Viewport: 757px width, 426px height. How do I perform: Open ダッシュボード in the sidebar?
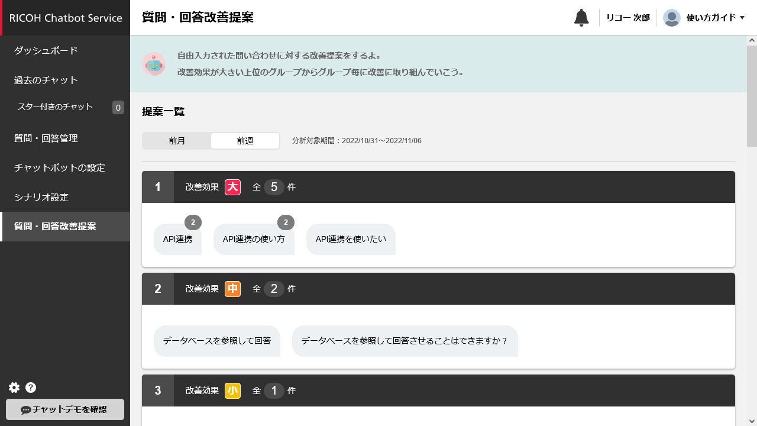point(46,51)
